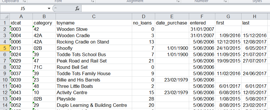Select the no_loans value 28 cell
The image size is (270, 110).
click(x=143, y=99)
